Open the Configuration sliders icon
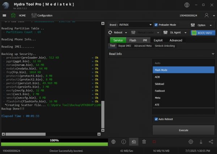 34,15
